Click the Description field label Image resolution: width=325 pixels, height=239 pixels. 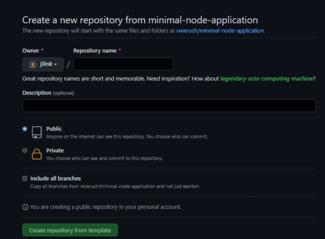click(37, 93)
